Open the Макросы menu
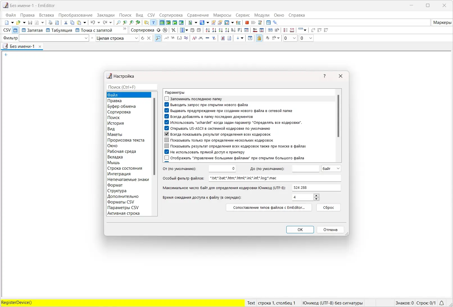 pos(222,15)
